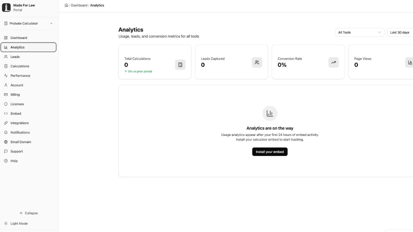Open Calculations page
Viewport: 413px width, 232px height.
coord(28,66)
